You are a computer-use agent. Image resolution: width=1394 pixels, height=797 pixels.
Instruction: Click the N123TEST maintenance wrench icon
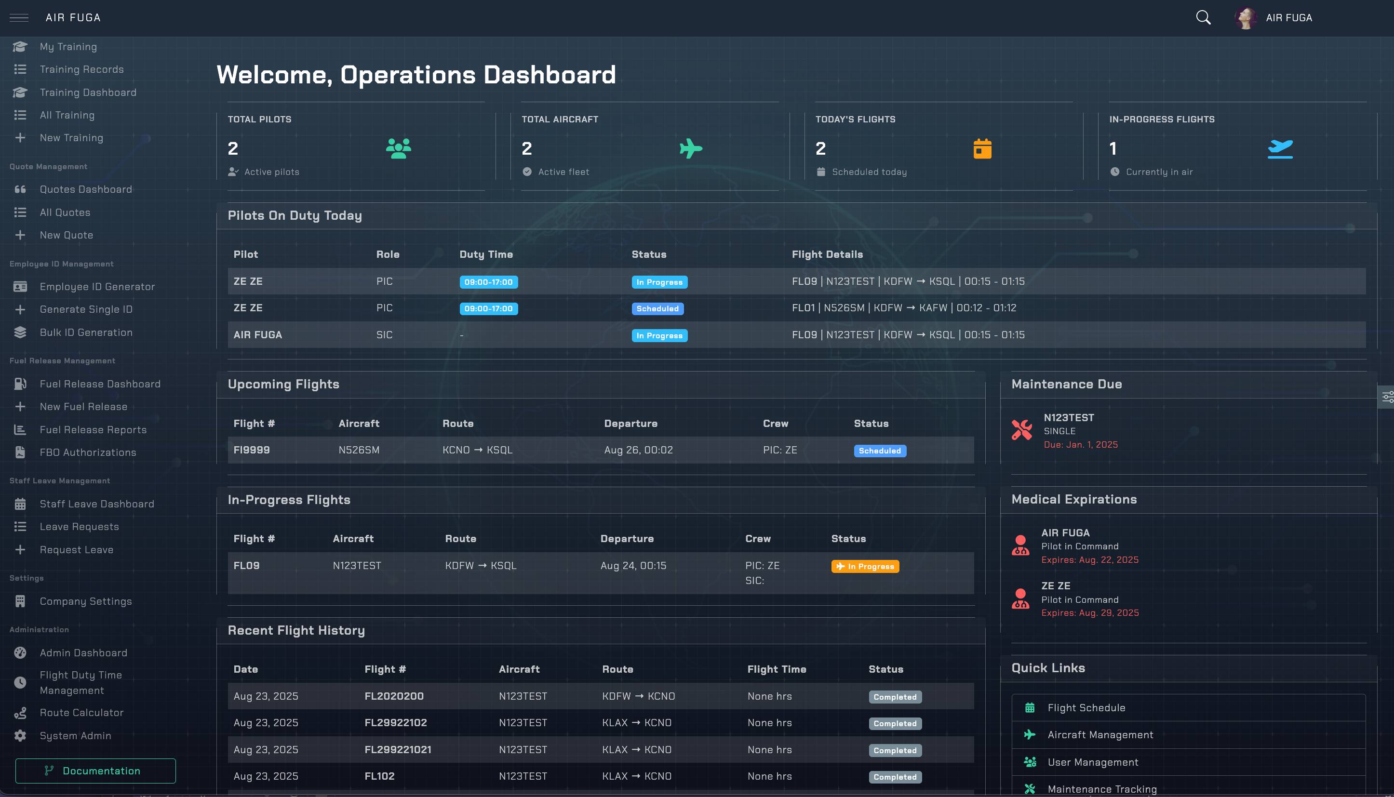click(1022, 430)
